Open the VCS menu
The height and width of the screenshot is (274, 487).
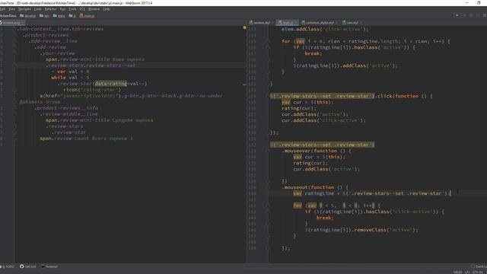click(x=82, y=9)
